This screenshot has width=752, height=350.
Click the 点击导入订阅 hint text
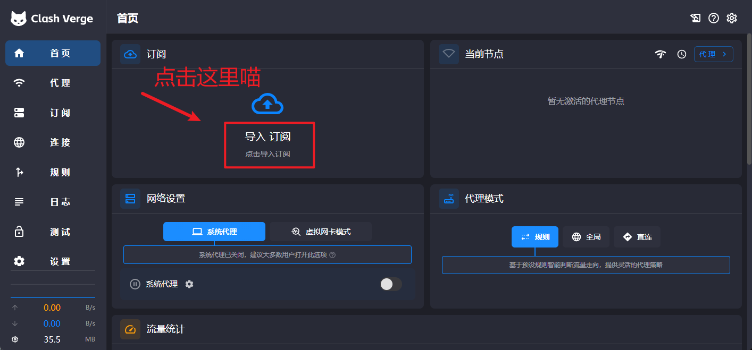pyautogui.click(x=268, y=154)
